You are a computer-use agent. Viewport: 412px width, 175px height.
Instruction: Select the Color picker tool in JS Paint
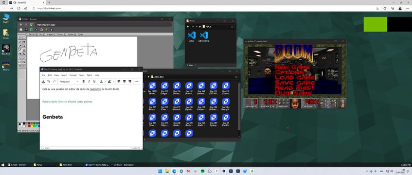click(x=20, y=46)
